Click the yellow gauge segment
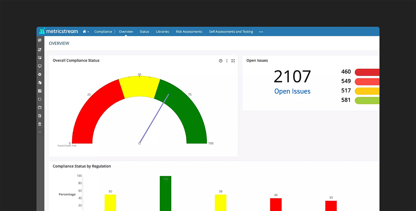 139,87
